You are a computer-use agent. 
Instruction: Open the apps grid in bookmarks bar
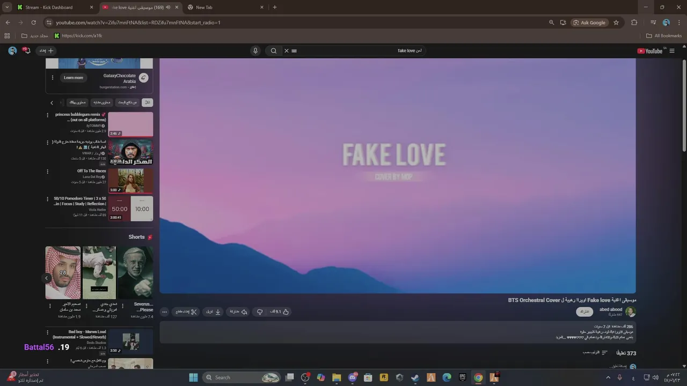(7, 36)
